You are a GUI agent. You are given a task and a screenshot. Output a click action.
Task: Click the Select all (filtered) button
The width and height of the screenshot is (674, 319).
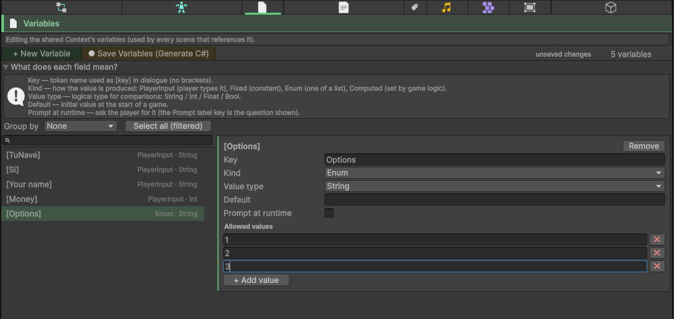[x=168, y=126]
